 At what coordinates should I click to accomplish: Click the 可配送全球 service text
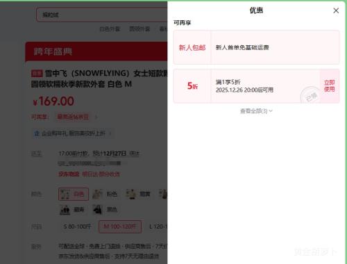71,246
